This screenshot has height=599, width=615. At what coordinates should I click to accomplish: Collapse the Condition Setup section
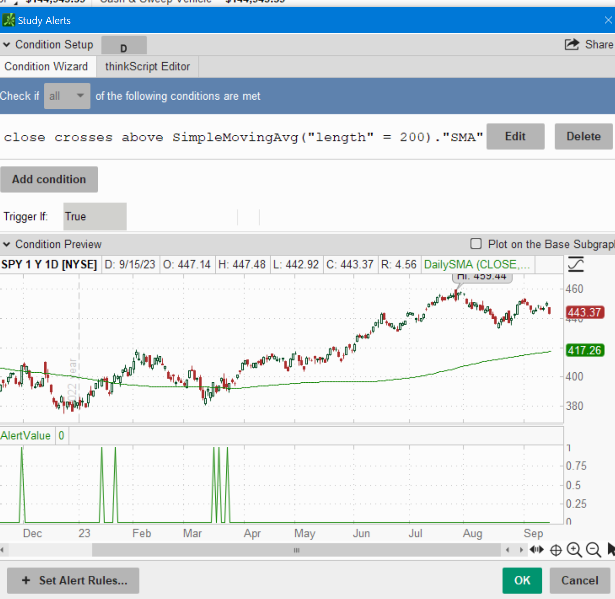(7, 45)
